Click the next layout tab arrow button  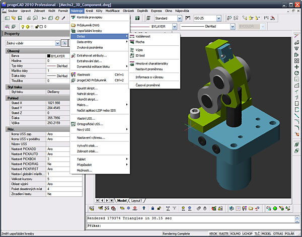tap(107, 201)
